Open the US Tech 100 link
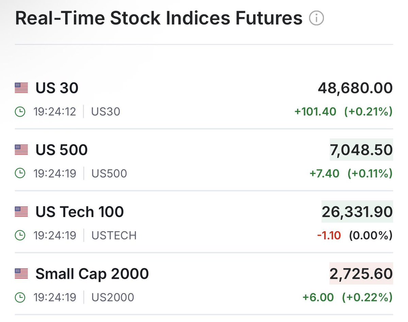 [x=80, y=212]
